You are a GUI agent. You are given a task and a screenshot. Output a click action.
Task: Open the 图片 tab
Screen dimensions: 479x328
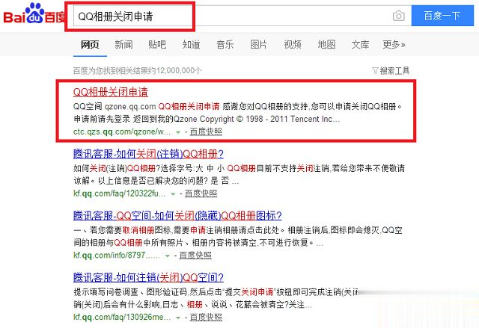pos(259,45)
